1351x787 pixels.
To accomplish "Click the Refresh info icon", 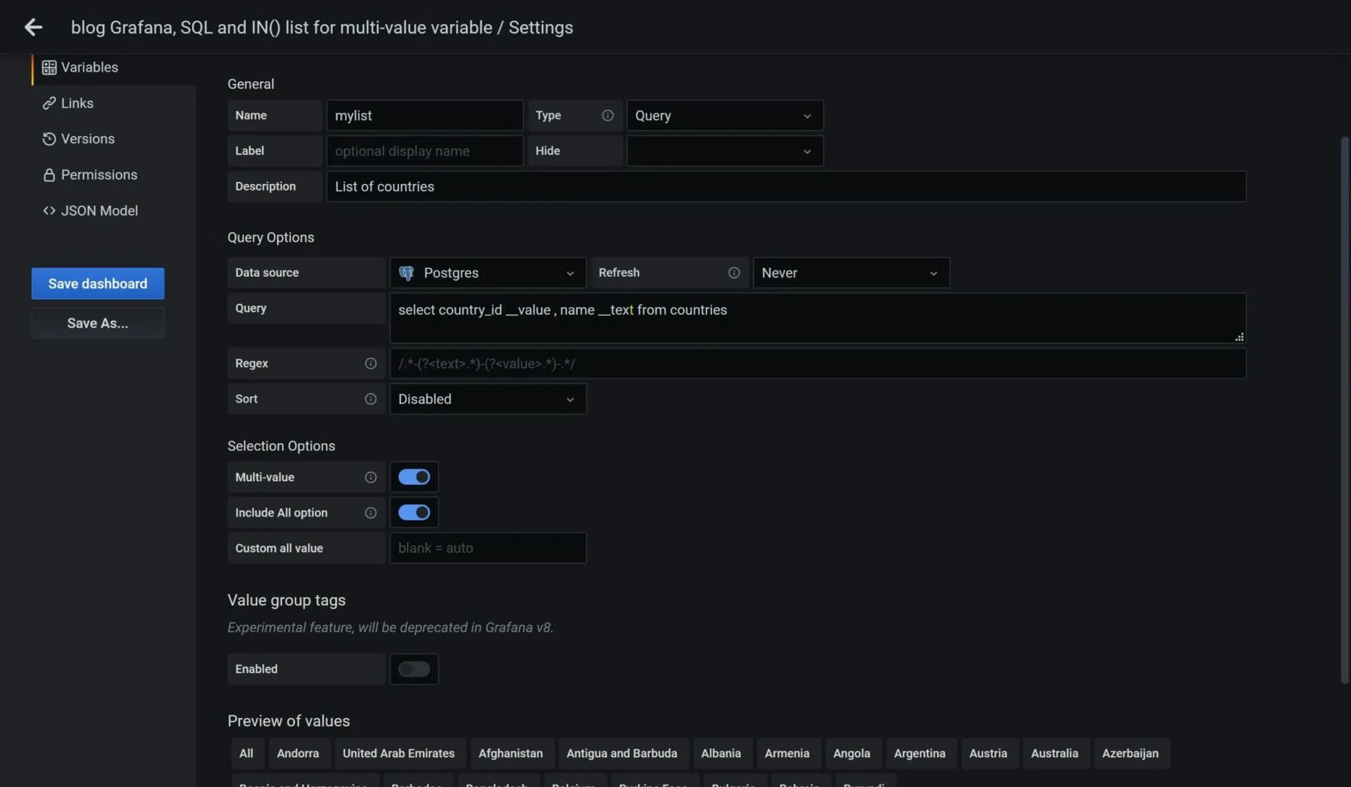I will (734, 273).
